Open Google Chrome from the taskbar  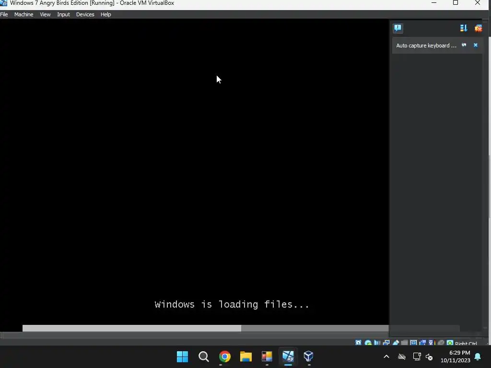point(224,356)
